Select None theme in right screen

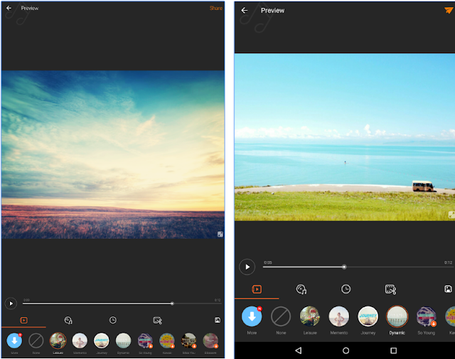tap(281, 316)
